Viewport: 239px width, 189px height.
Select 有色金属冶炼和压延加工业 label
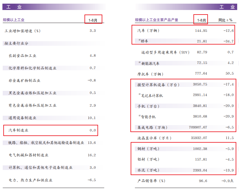[x=33, y=105]
